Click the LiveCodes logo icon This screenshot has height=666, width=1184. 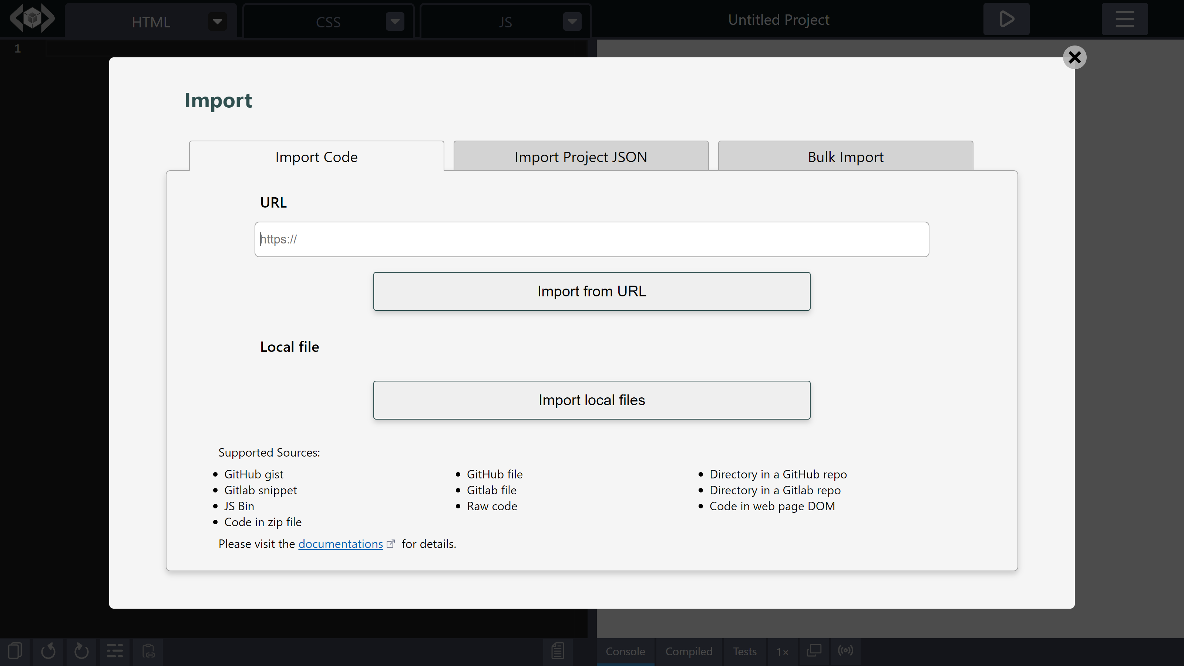pos(32,19)
